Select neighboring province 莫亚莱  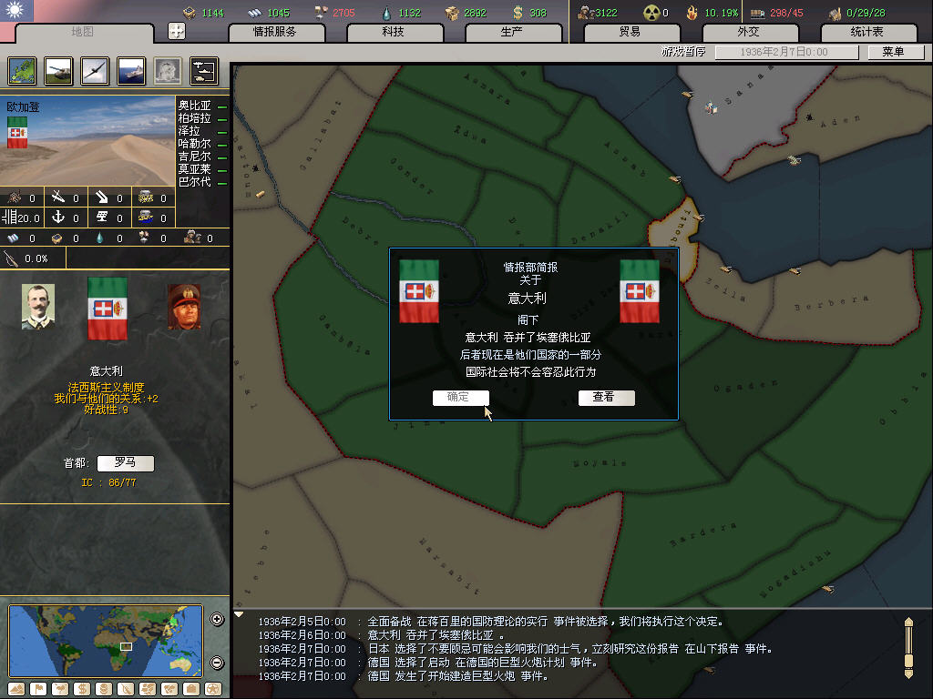point(195,168)
